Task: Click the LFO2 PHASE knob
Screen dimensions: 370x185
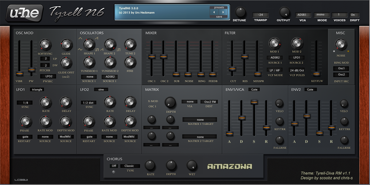Action: pos(88,122)
